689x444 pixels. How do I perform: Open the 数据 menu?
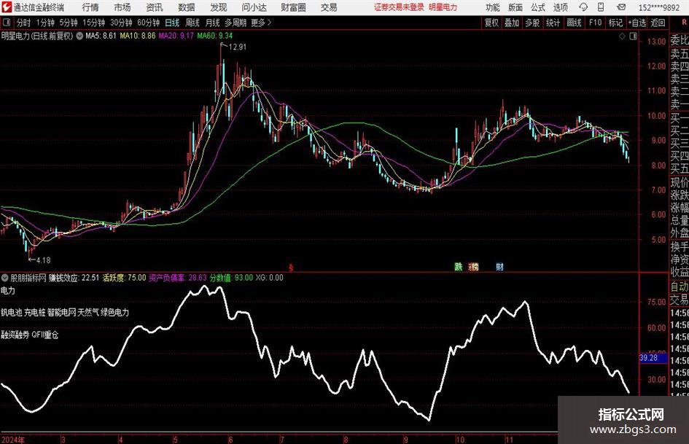187,7
